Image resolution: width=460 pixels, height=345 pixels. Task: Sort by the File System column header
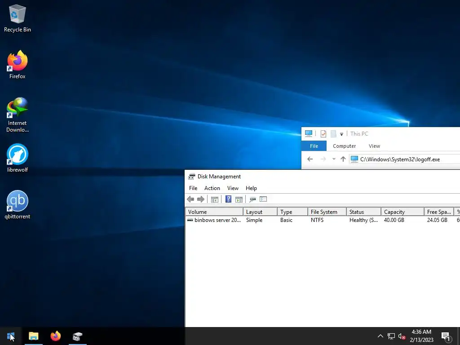click(x=327, y=212)
